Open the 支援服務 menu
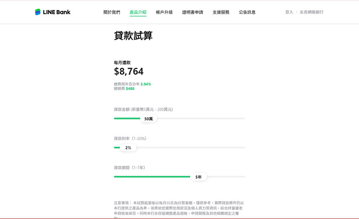The width and height of the screenshot is (359, 219). coord(221,12)
